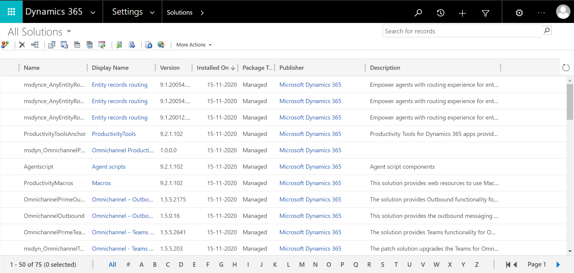Screen dimensions: 574x273
Task: Filter records starting with letter M
Action: (x=302, y=264)
